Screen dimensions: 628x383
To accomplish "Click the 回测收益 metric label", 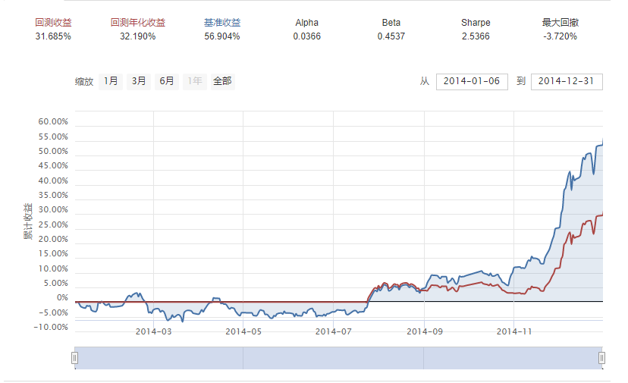I will [53, 23].
